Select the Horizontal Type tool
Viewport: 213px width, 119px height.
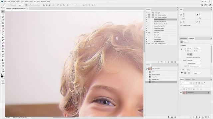point(3,57)
